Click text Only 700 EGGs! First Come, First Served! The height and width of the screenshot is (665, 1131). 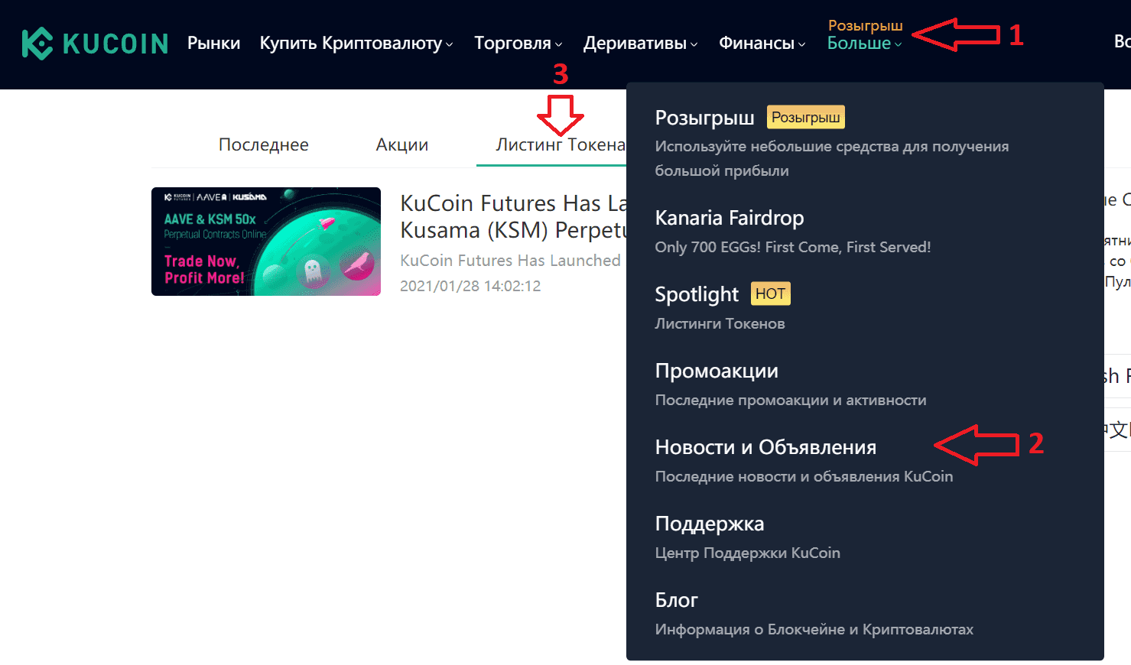coord(793,247)
